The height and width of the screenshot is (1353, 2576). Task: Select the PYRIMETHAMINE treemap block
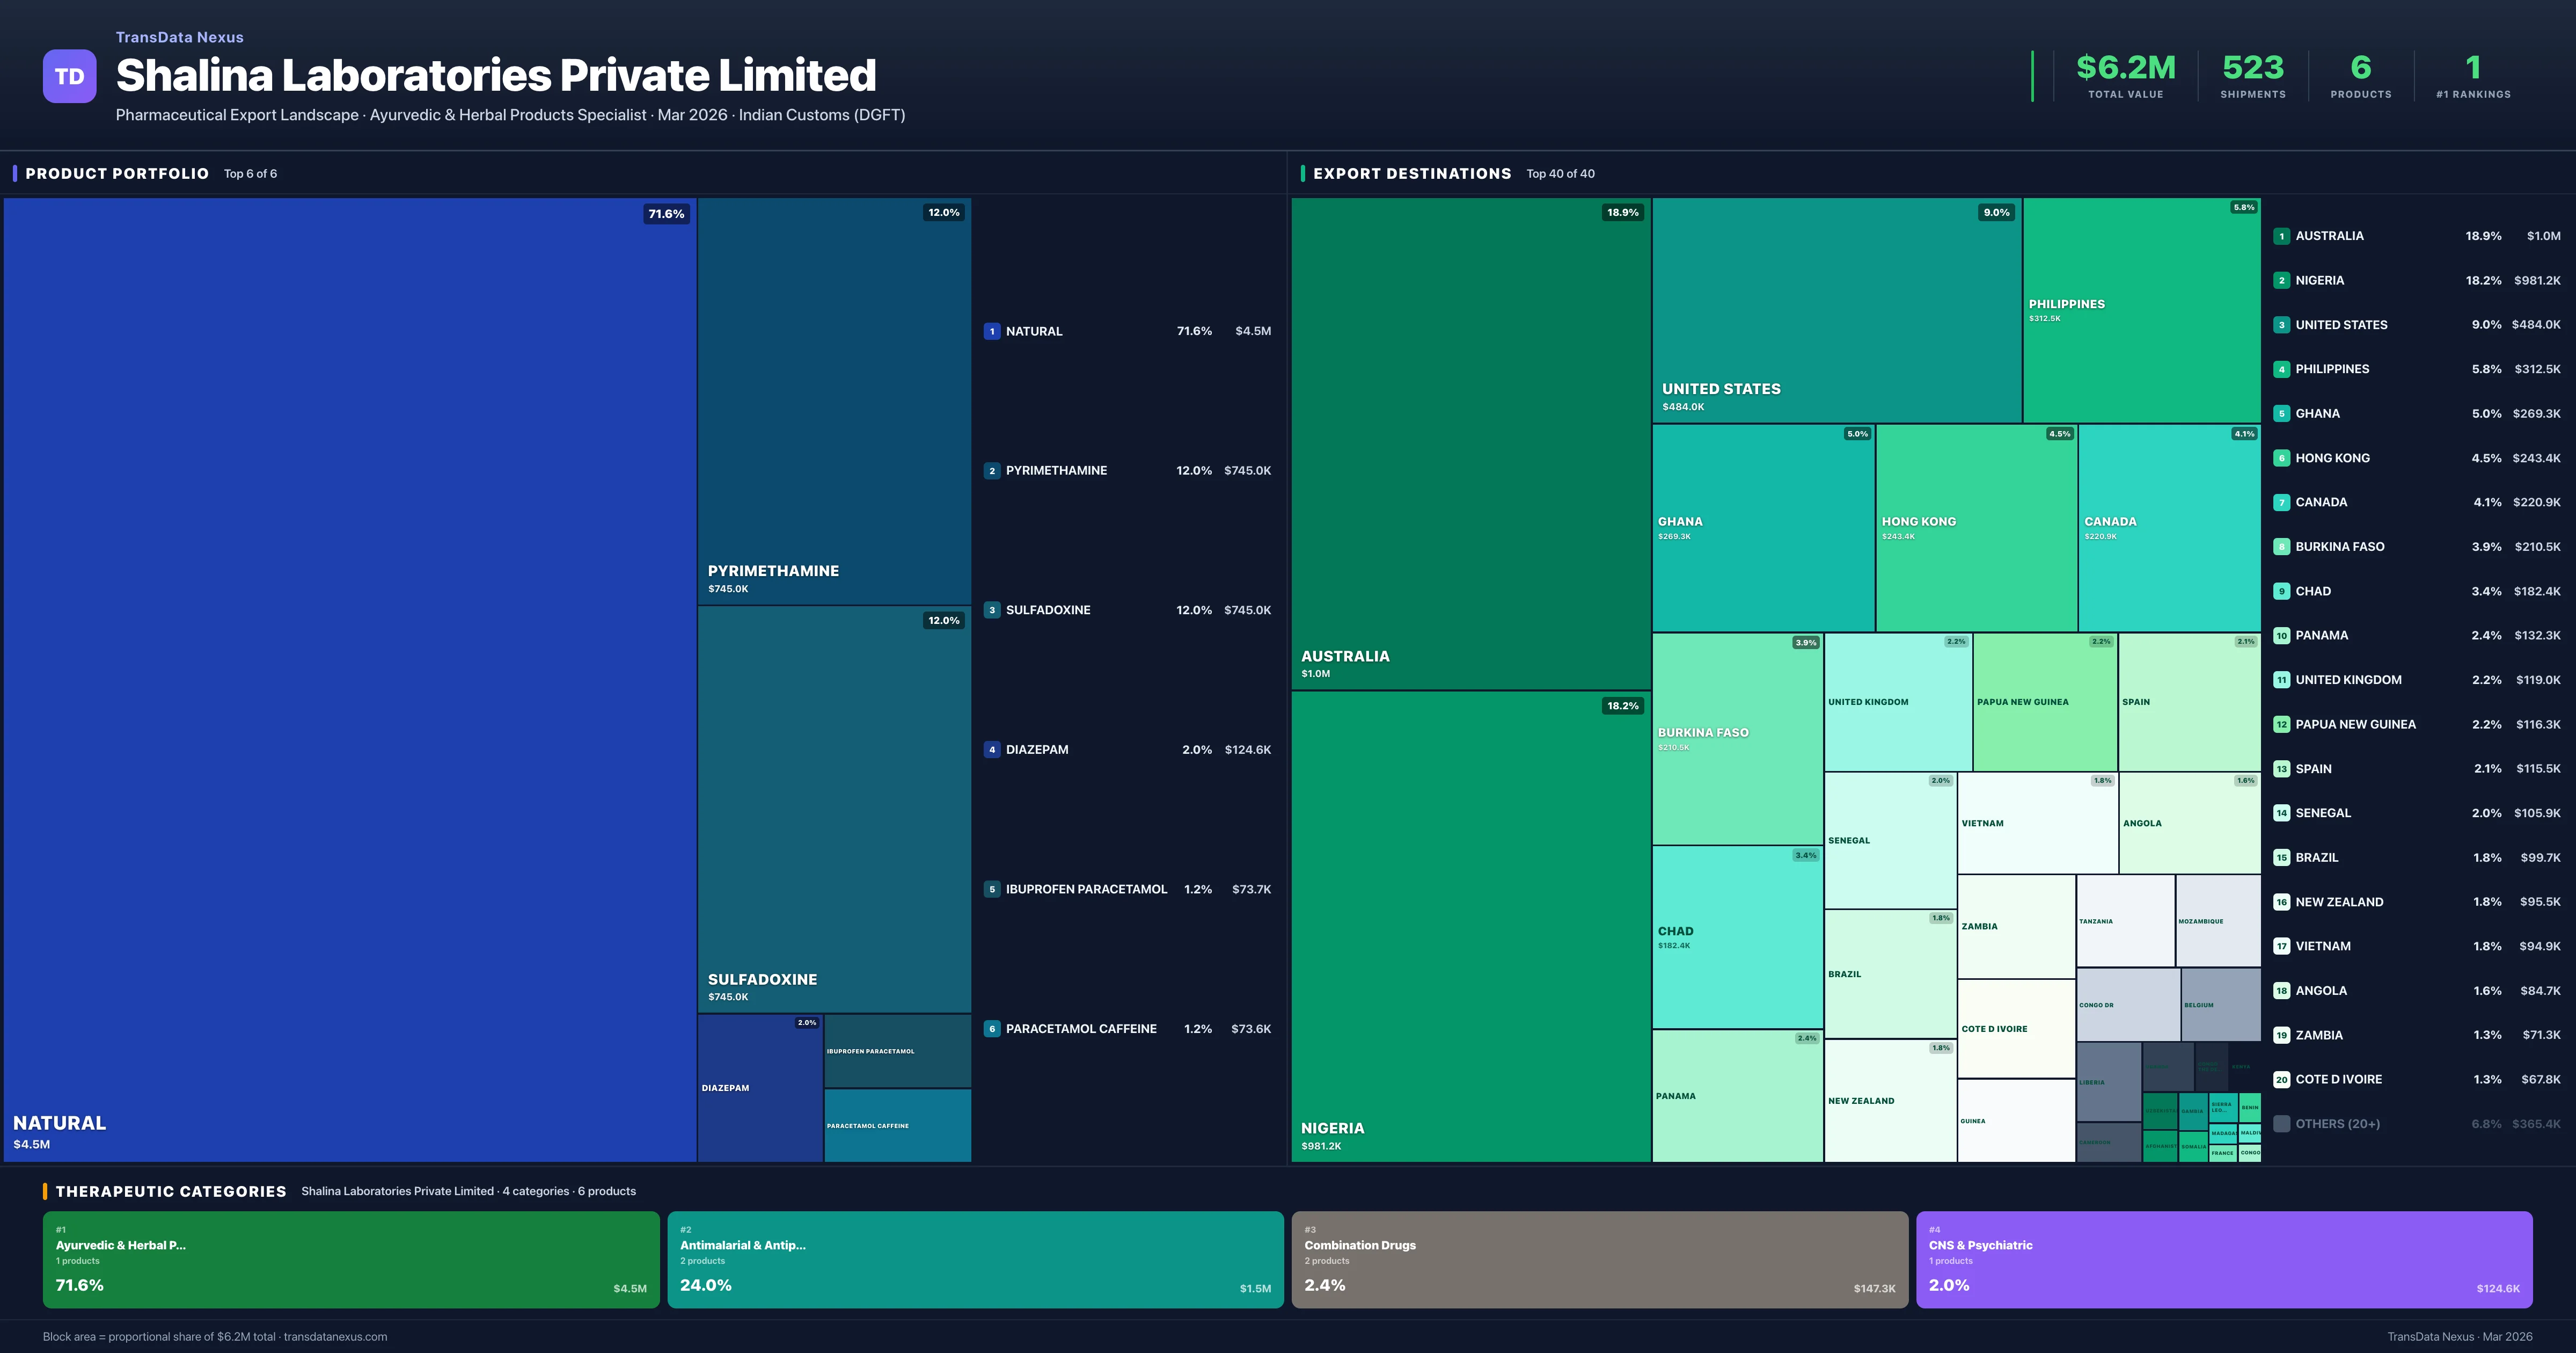[833, 401]
